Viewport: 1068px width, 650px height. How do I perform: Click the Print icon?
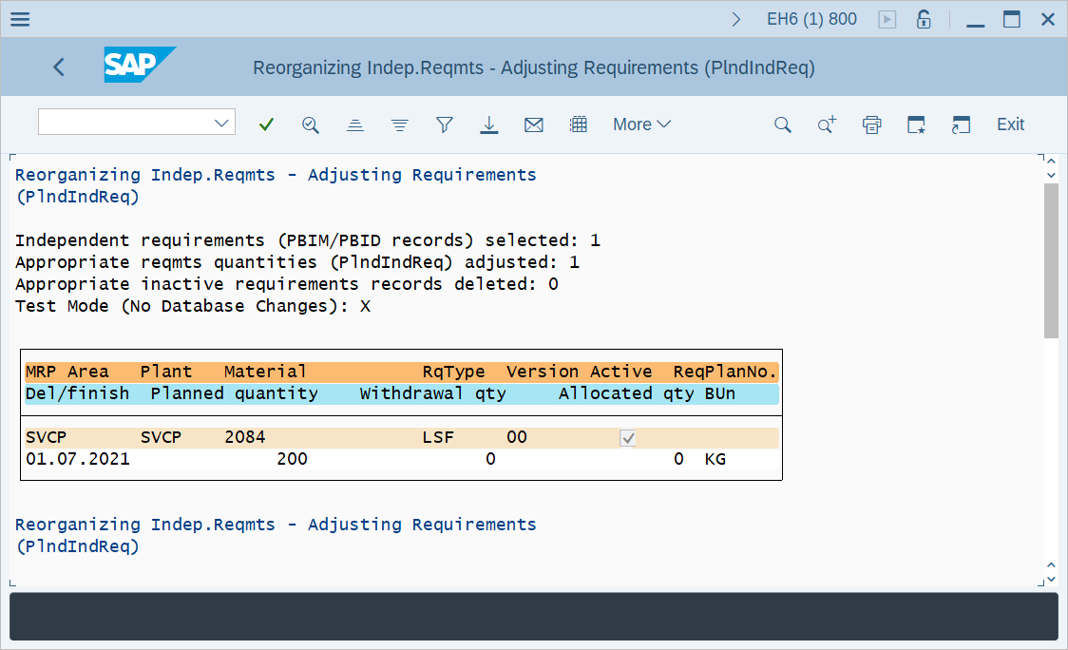[x=871, y=124]
